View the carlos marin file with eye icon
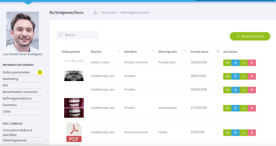The width and height of the screenshot is (276, 146). pos(227,63)
